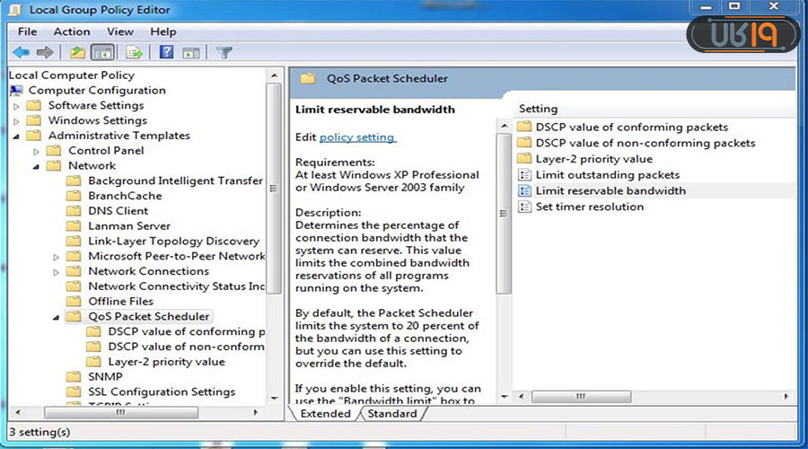Viewport: 808px width, 449px height.
Task: Click the Forward arrow toolbar icon
Action: click(44, 52)
